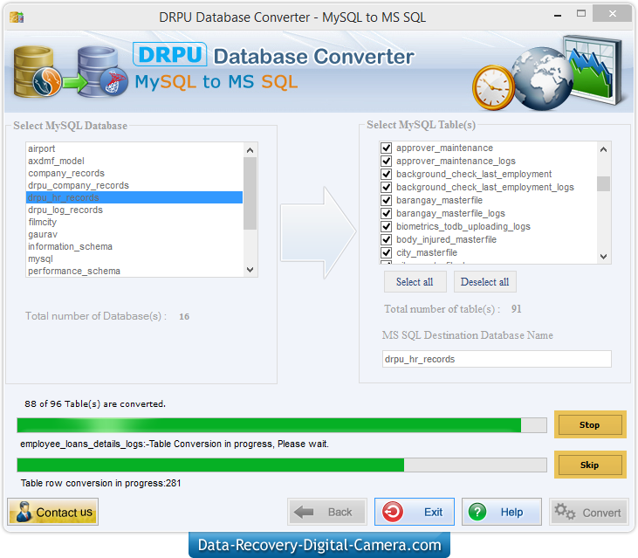
Task: Uncheck body_injured_masterfile table
Action: point(386,239)
